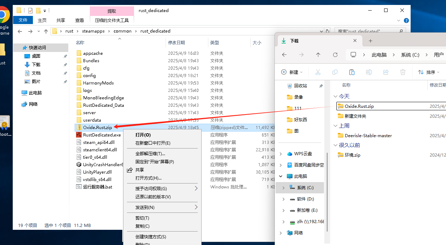Collapse the 今天 group in the 下载 window
Viewport: 446px width, 245px height.
click(335, 96)
